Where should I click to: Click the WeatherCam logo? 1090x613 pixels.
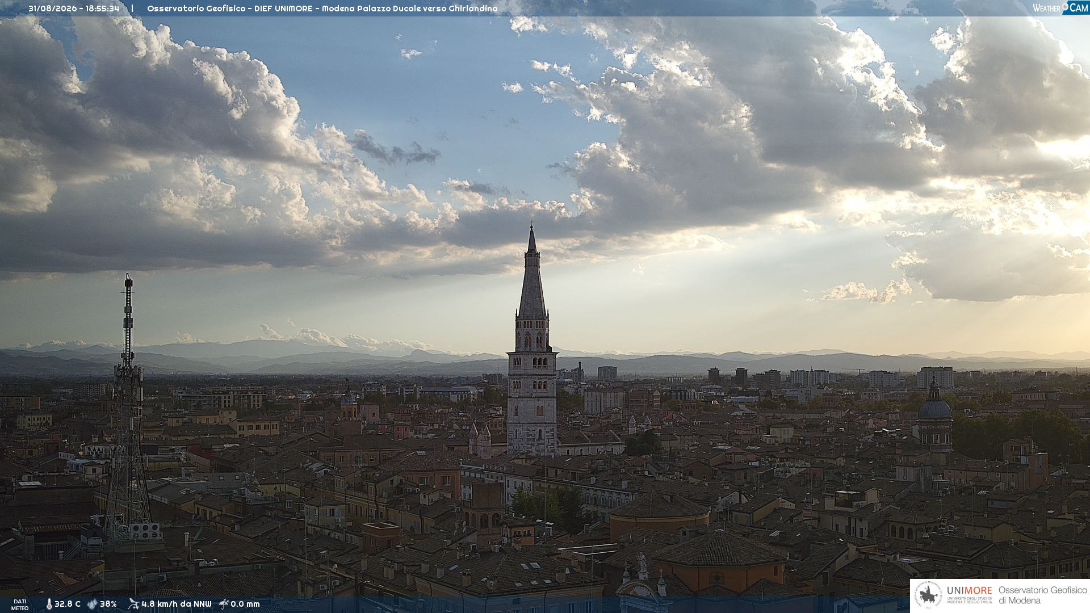1060,8
